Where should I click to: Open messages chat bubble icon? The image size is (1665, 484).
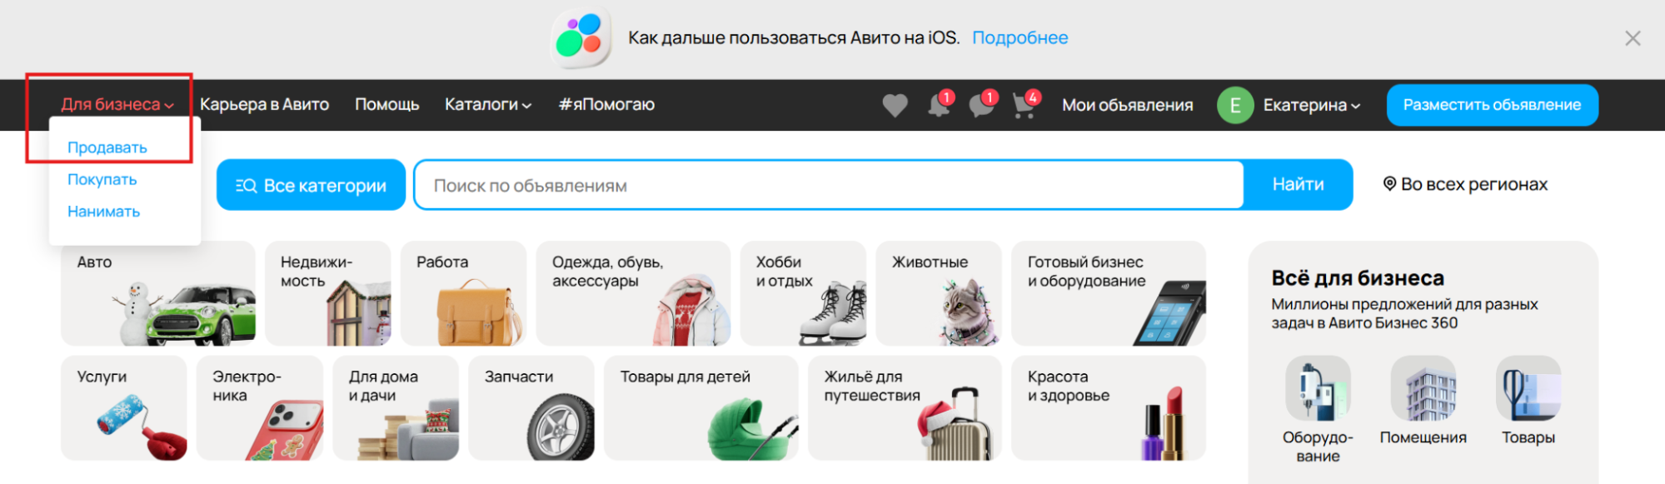[x=982, y=105]
